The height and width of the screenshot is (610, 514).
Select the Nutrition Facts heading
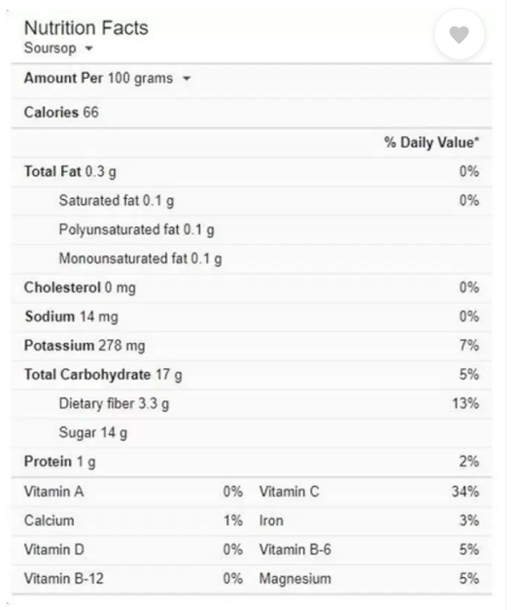click(x=86, y=28)
